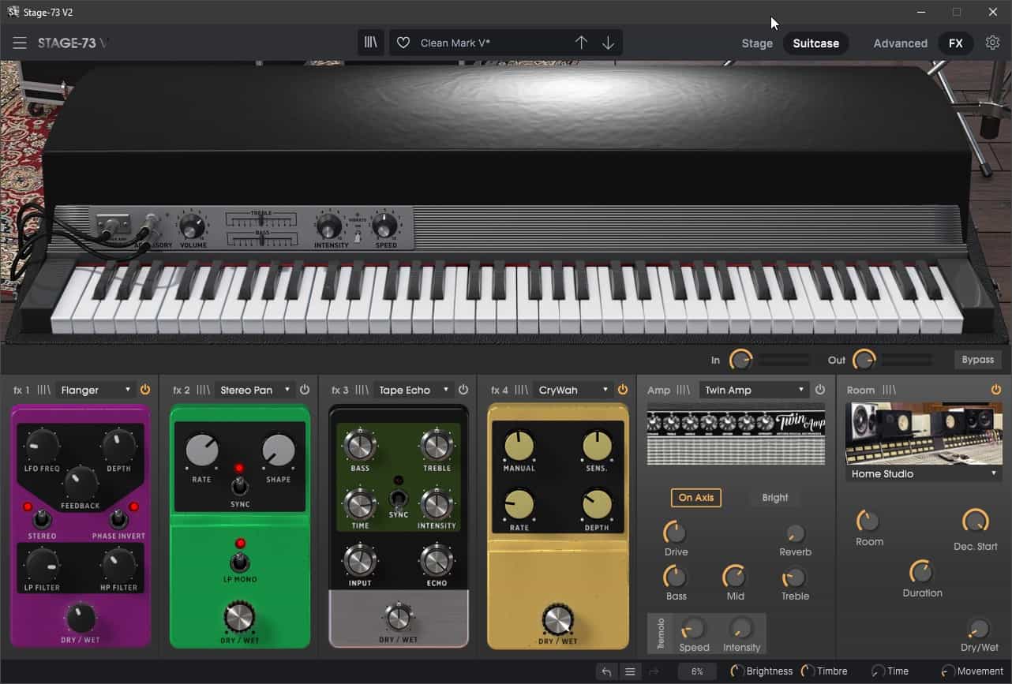Screen dimensions: 1012x684
Task: Favorite the Clean Mark V preset heart icon
Action: point(402,42)
